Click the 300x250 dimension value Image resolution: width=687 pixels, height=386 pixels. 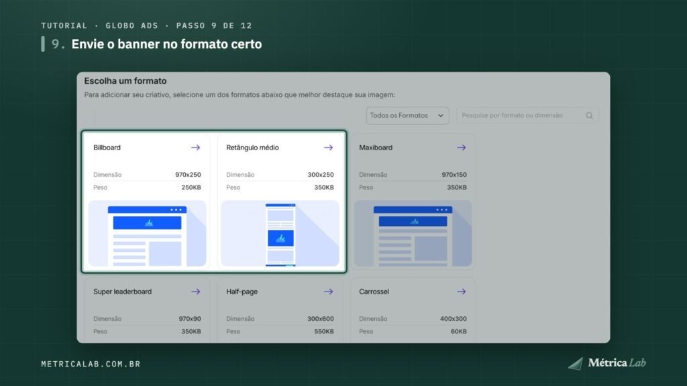(x=321, y=175)
